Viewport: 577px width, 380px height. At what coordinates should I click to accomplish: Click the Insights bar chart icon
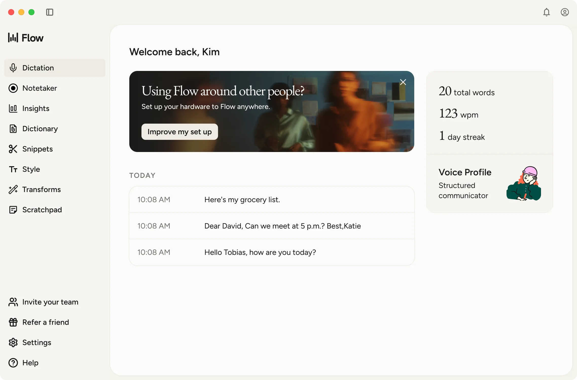click(x=13, y=108)
